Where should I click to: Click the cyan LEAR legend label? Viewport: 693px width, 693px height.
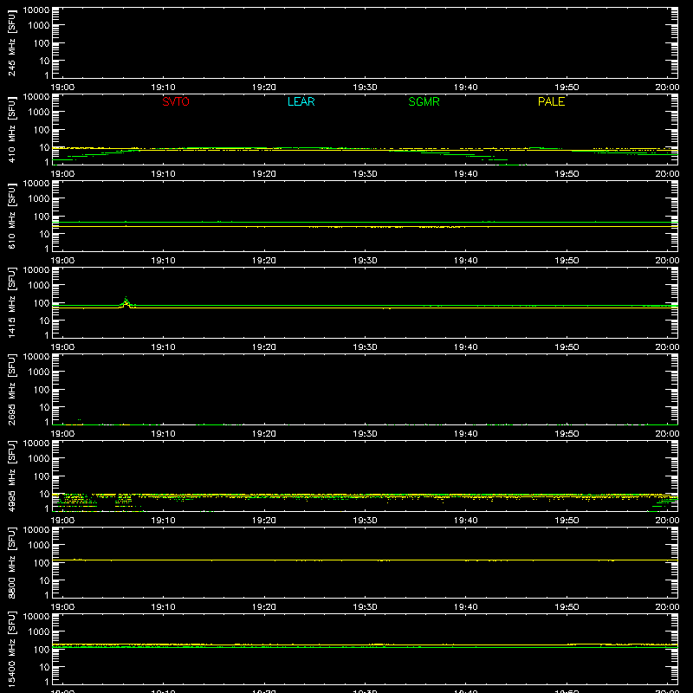[301, 101]
